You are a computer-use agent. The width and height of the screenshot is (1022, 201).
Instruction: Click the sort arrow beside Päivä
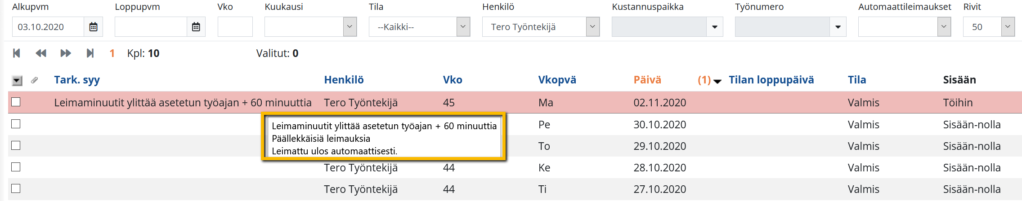pos(717,81)
